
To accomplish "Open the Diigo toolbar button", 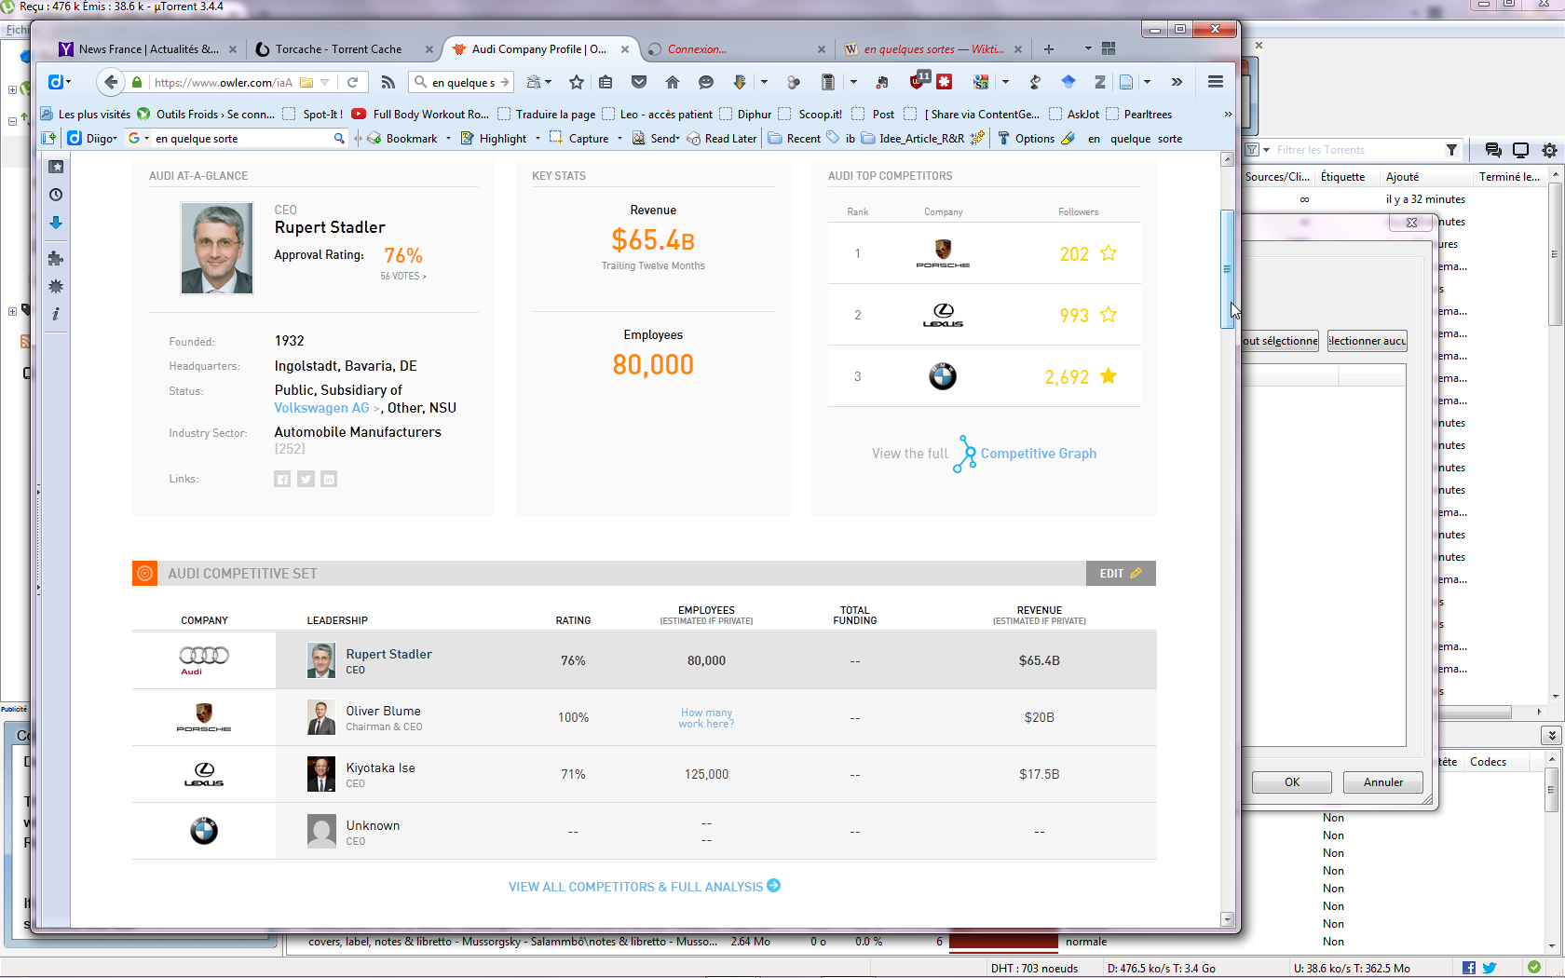I will point(93,138).
